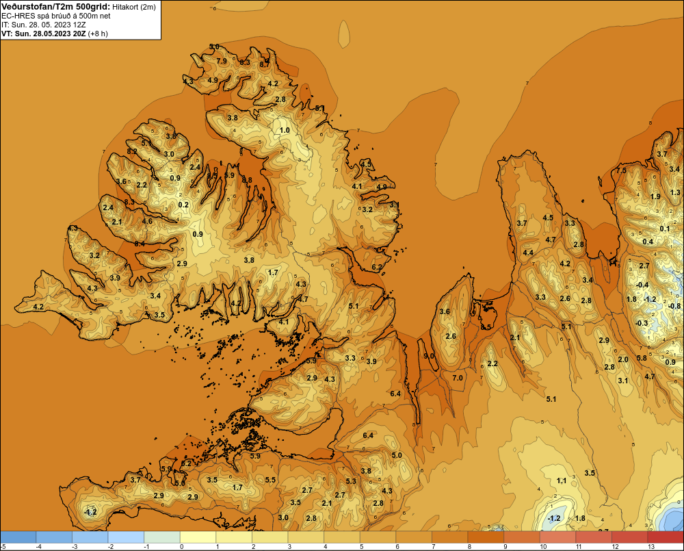Click the '4.4' temperature value
The height and width of the screenshot is (551, 684).
528,253
